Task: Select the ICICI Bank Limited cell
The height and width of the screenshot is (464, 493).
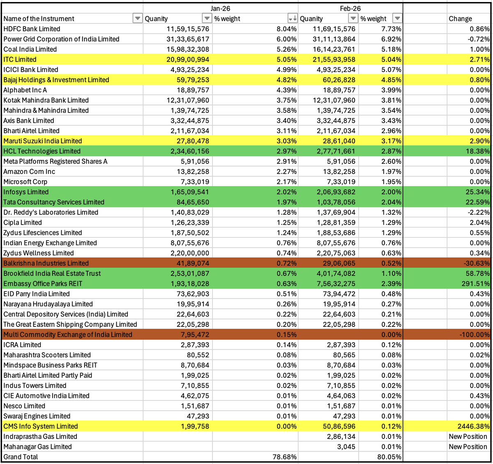Action: click(72, 70)
